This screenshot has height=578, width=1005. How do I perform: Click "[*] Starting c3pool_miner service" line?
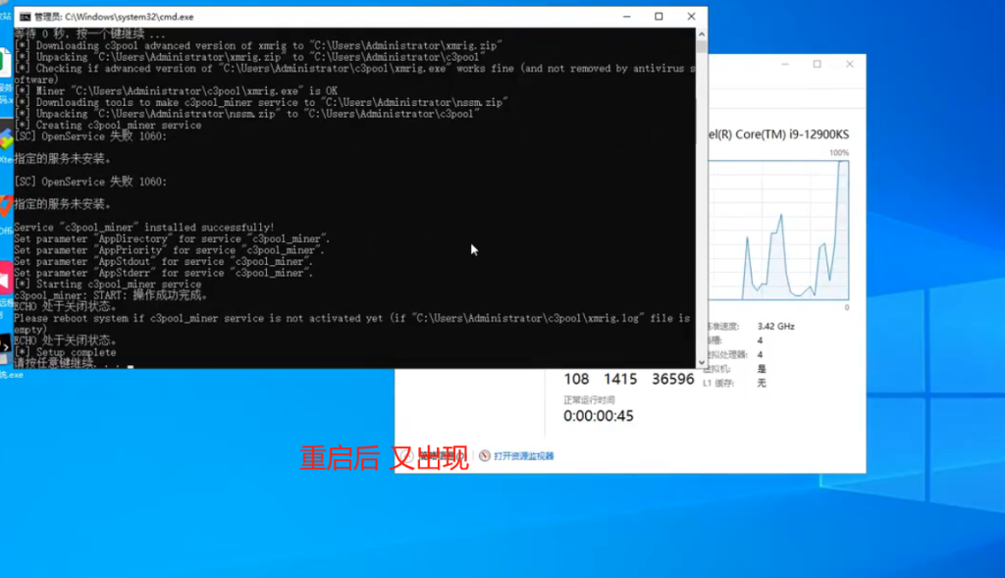click(108, 284)
